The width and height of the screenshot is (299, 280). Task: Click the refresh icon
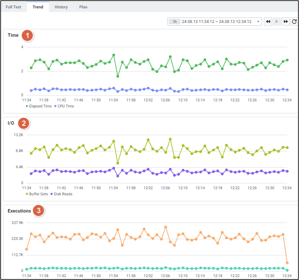295,22
